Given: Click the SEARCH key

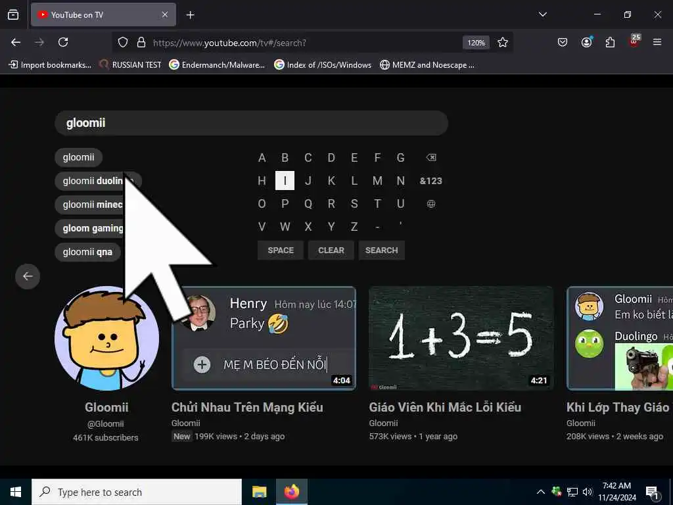Looking at the screenshot, I should pyautogui.click(x=382, y=251).
